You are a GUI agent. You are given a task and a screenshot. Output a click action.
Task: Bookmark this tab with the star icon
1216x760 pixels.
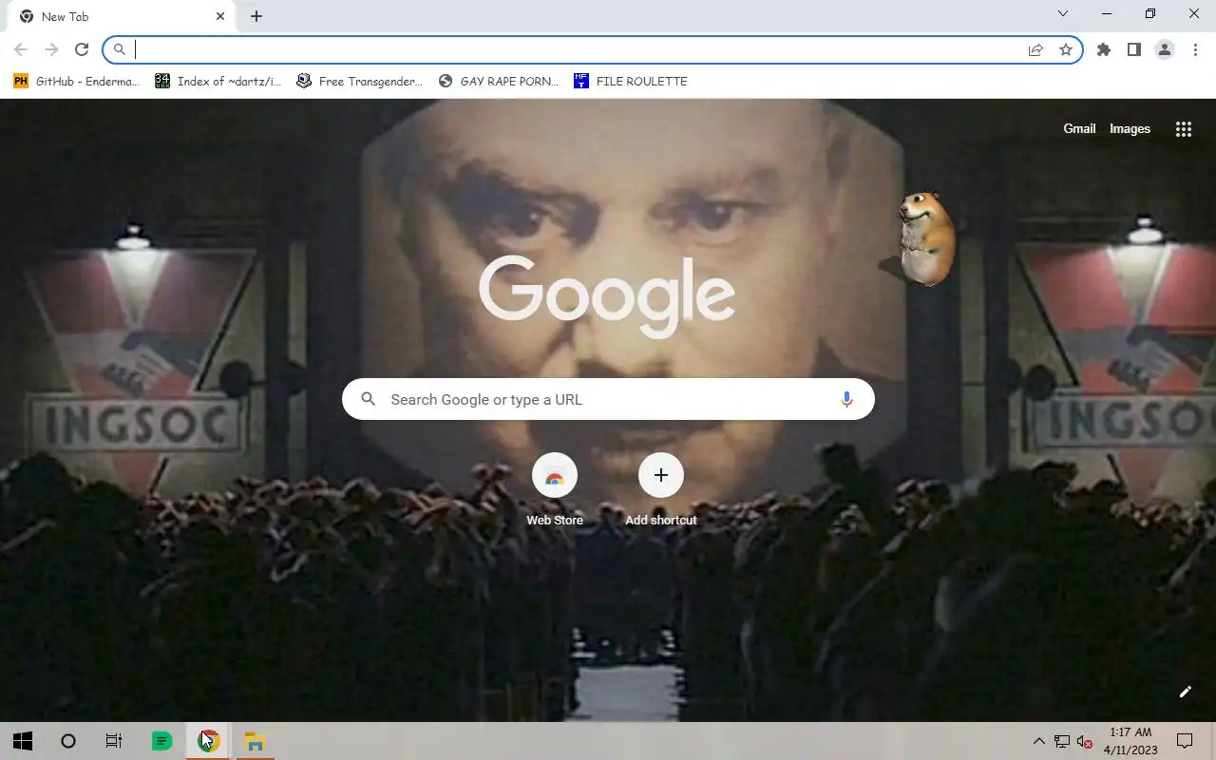point(1066,49)
